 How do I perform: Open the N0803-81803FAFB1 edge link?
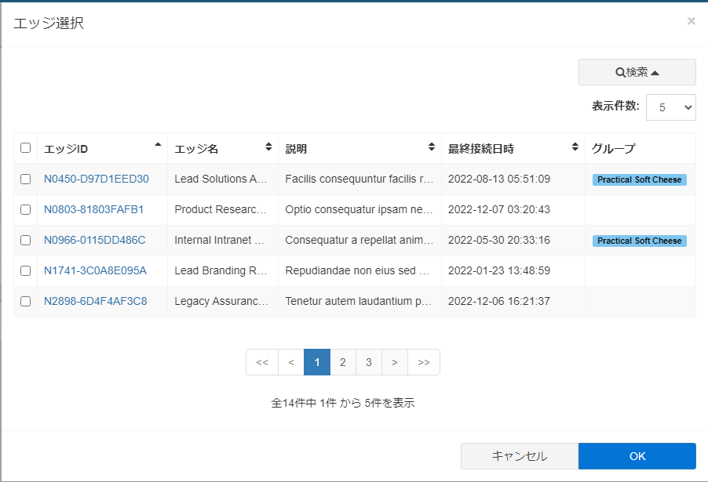(x=93, y=209)
